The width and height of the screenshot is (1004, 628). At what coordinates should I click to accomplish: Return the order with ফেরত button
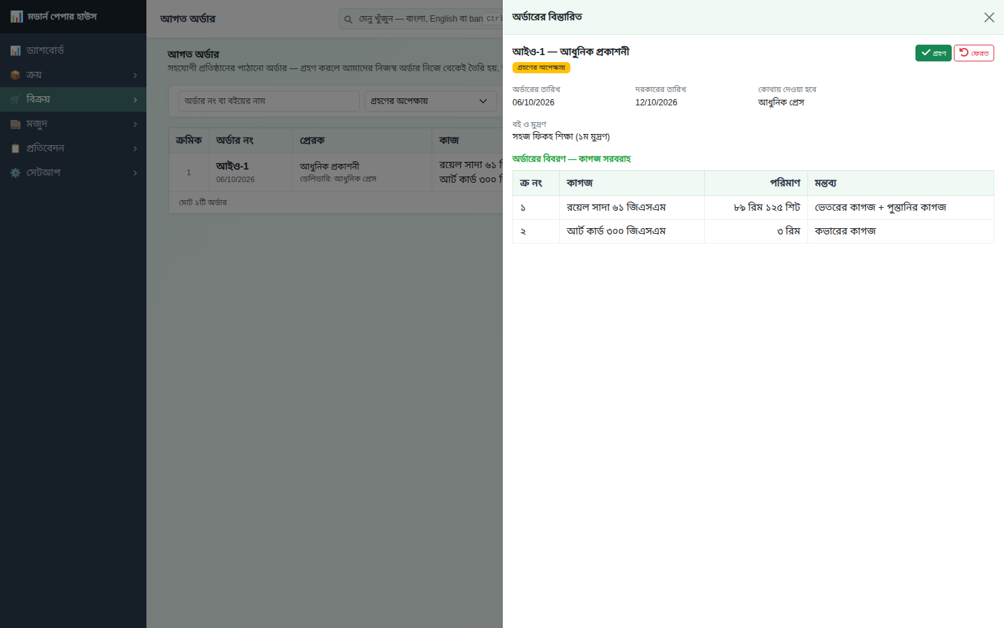pos(973,53)
